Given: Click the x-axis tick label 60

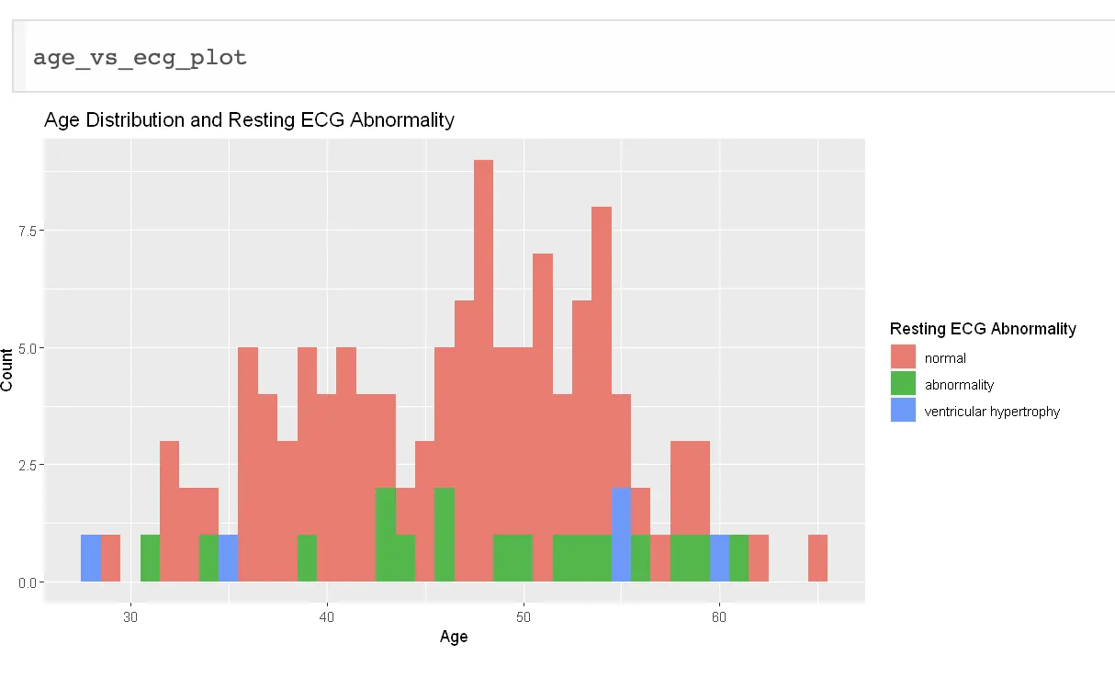Looking at the screenshot, I should (x=719, y=616).
